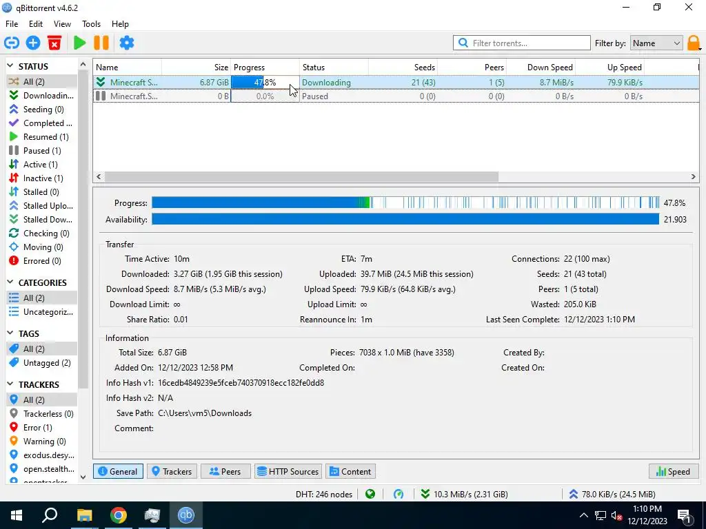Select the paused Minecraft torrent row
Image resolution: width=706 pixels, height=529 pixels.
(396, 96)
